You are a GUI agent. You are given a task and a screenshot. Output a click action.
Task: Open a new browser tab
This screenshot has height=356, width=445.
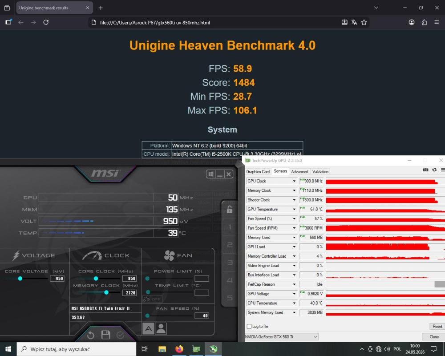101,8
